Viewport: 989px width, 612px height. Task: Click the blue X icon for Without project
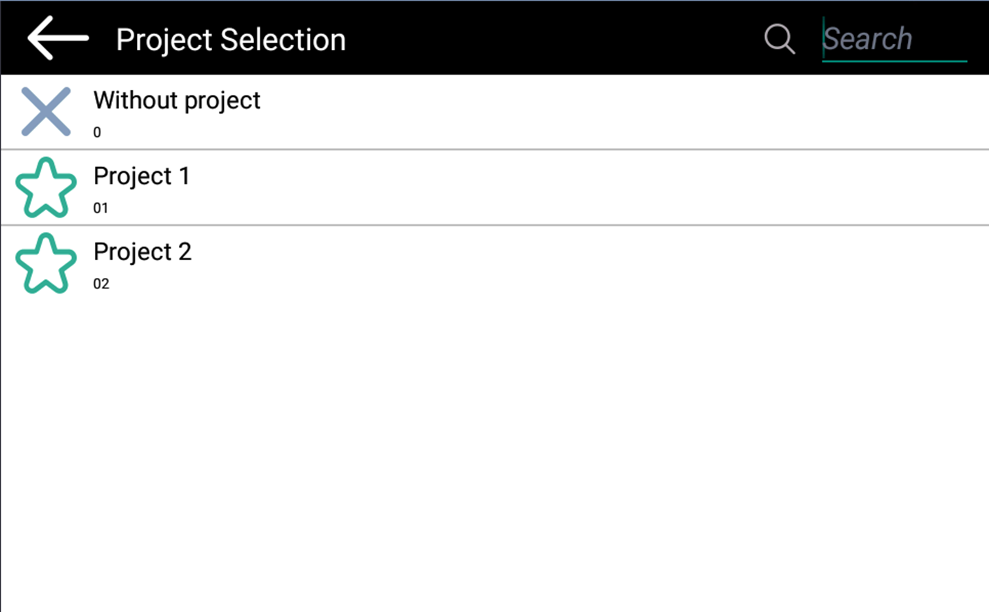point(46,111)
